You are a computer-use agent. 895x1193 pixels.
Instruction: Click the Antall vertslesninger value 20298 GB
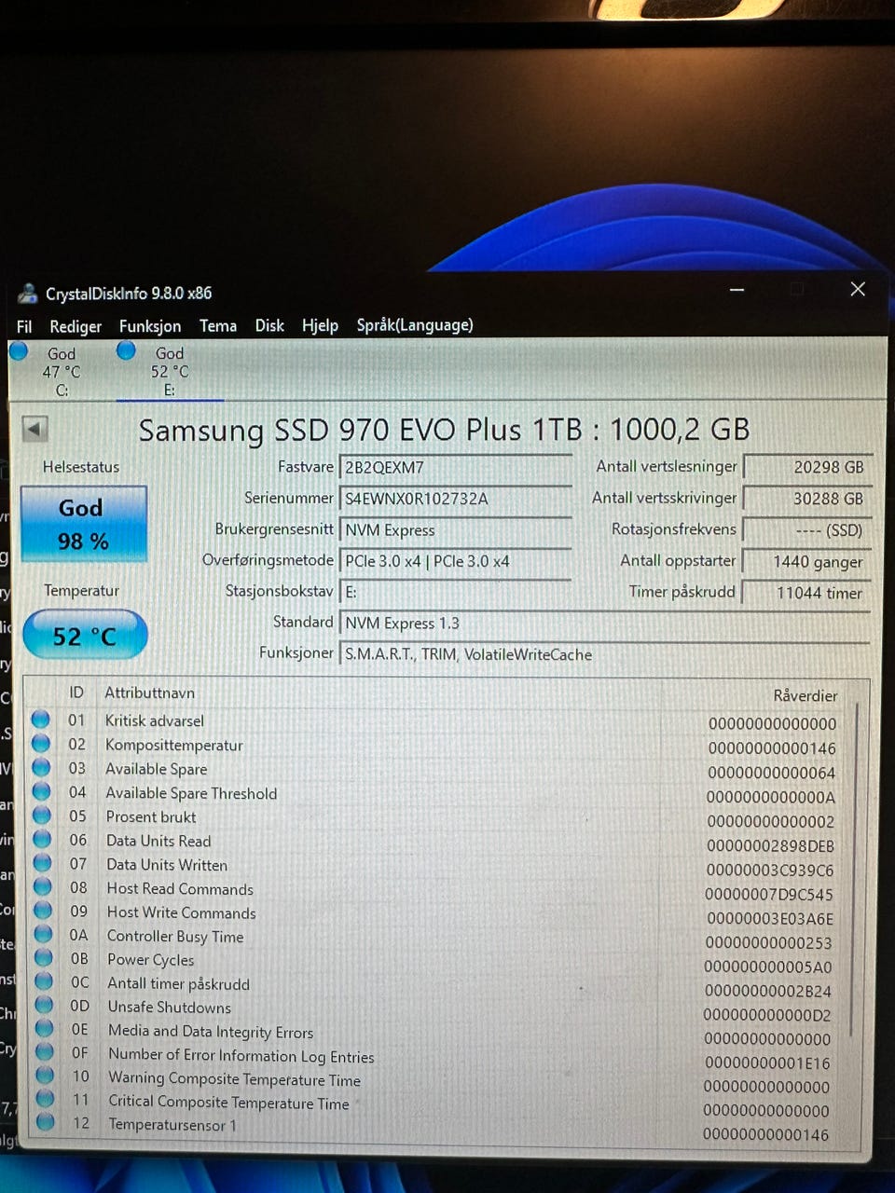(807, 467)
